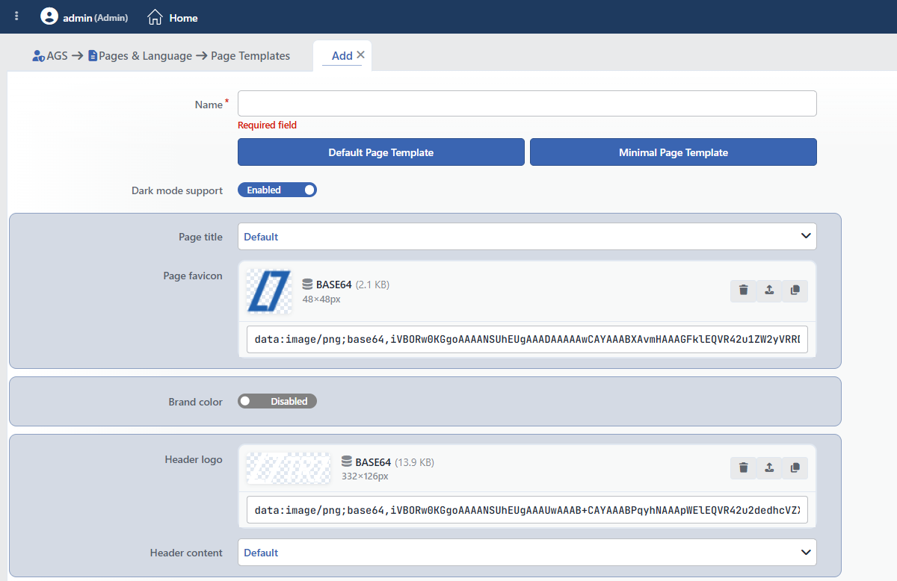Click the AGS user-shield icon in breadcrumb
The image size is (897, 581).
pyautogui.click(x=39, y=56)
